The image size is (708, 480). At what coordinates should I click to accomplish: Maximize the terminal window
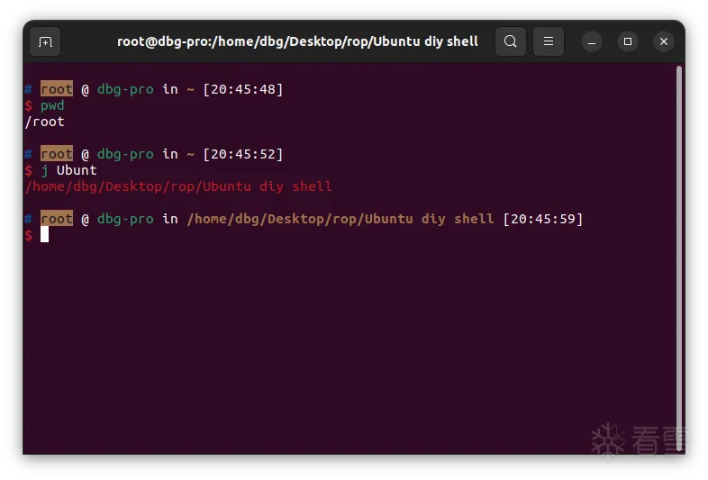(628, 41)
